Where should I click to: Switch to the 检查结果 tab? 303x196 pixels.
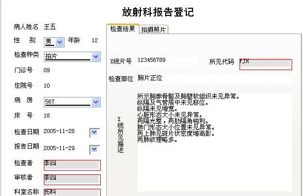[x=122, y=29]
